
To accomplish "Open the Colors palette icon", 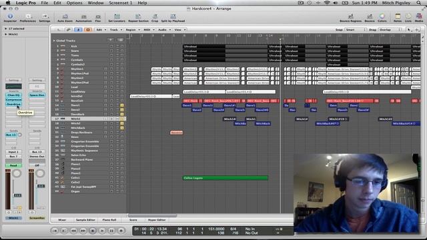I will coord(382,16).
